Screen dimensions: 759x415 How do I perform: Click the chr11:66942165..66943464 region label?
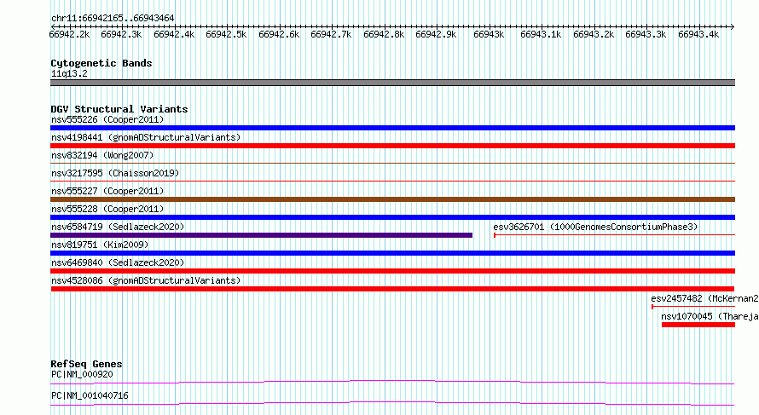tap(113, 18)
